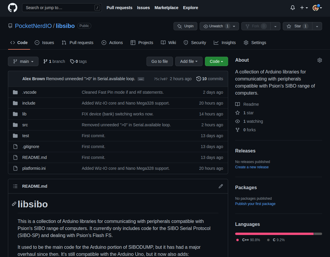Switch to repository Pull requests tab

tap(78, 43)
